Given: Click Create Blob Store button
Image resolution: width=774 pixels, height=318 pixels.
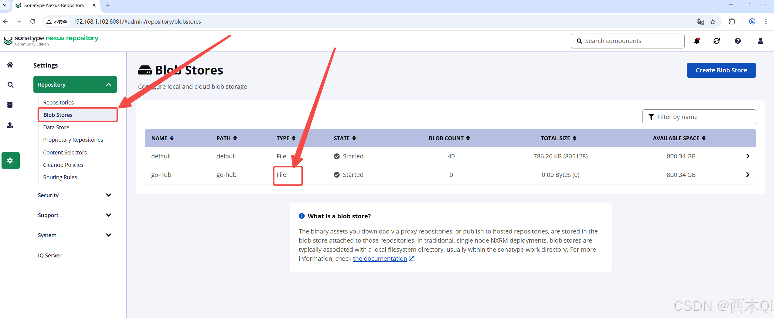Looking at the screenshot, I should coord(721,70).
